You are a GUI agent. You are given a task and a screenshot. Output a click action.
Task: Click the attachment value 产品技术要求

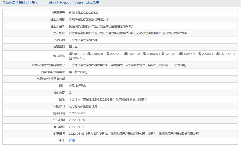(x=77, y=86)
